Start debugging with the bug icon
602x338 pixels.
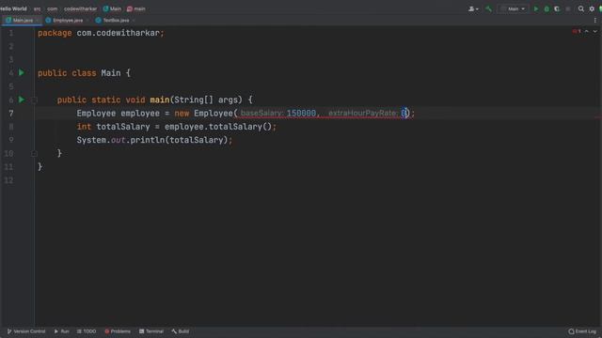click(x=547, y=8)
